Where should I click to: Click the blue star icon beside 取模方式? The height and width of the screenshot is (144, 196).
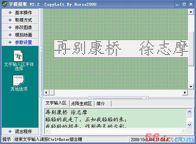pyautogui.click(x=10, y=20)
